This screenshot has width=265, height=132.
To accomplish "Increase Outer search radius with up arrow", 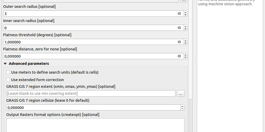I will [185, 12].
